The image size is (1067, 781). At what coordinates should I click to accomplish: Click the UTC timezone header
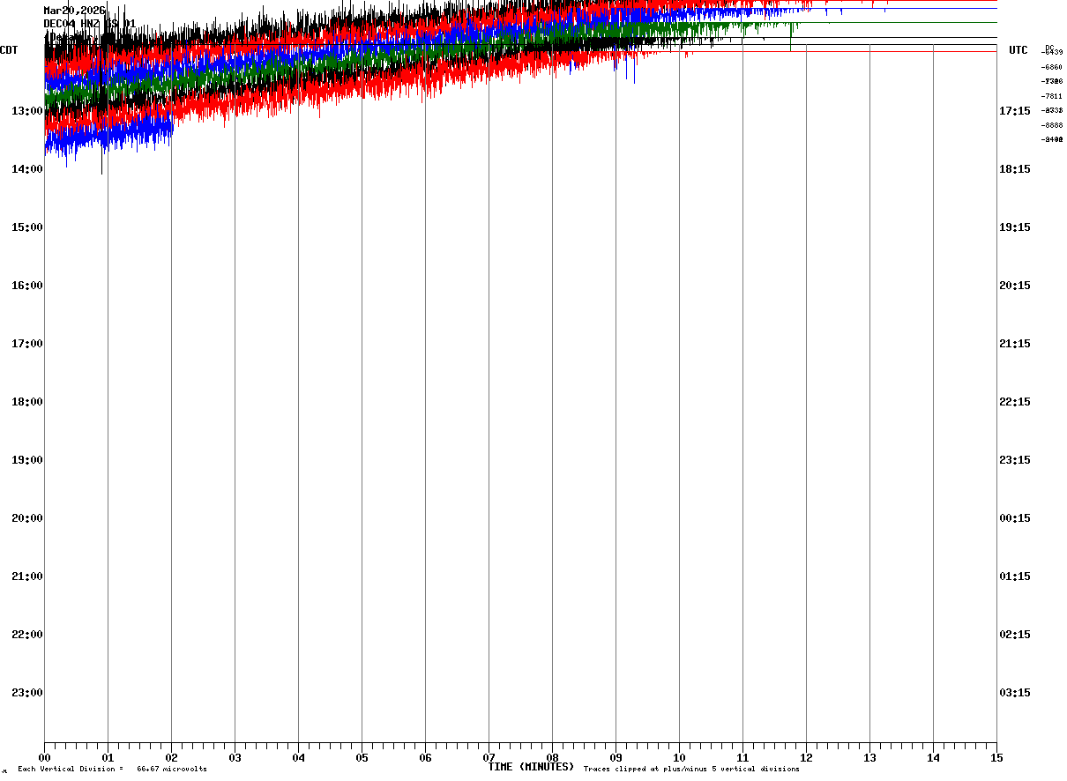click(x=1018, y=50)
